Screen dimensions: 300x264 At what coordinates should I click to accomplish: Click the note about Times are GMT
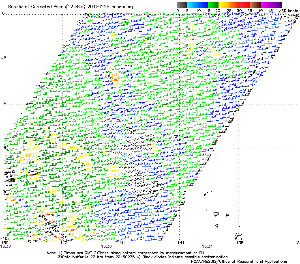[125, 253]
